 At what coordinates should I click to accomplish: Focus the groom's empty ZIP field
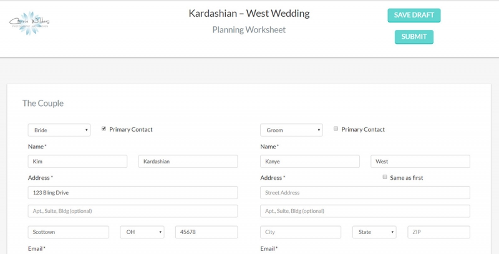point(439,232)
